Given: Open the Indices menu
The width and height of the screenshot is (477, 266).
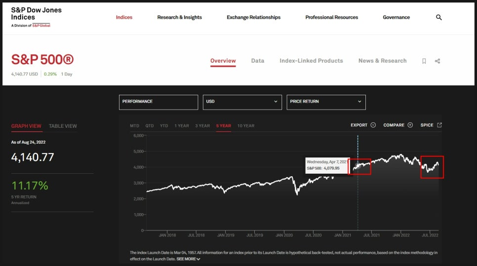Looking at the screenshot, I should (124, 17).
